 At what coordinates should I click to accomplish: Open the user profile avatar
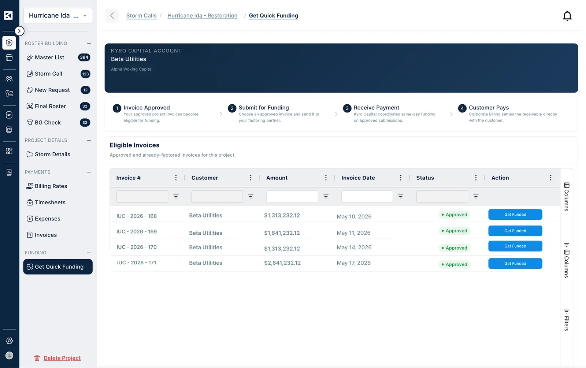pos(10,355)
